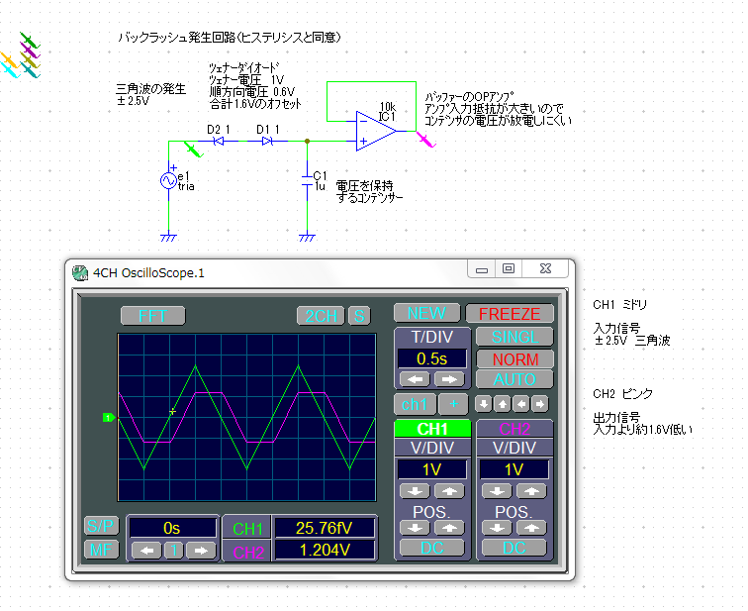The width and height of the screenshot is (748, 611).
Task: Click the ch1 trigger source button
Action: (415, 404)
